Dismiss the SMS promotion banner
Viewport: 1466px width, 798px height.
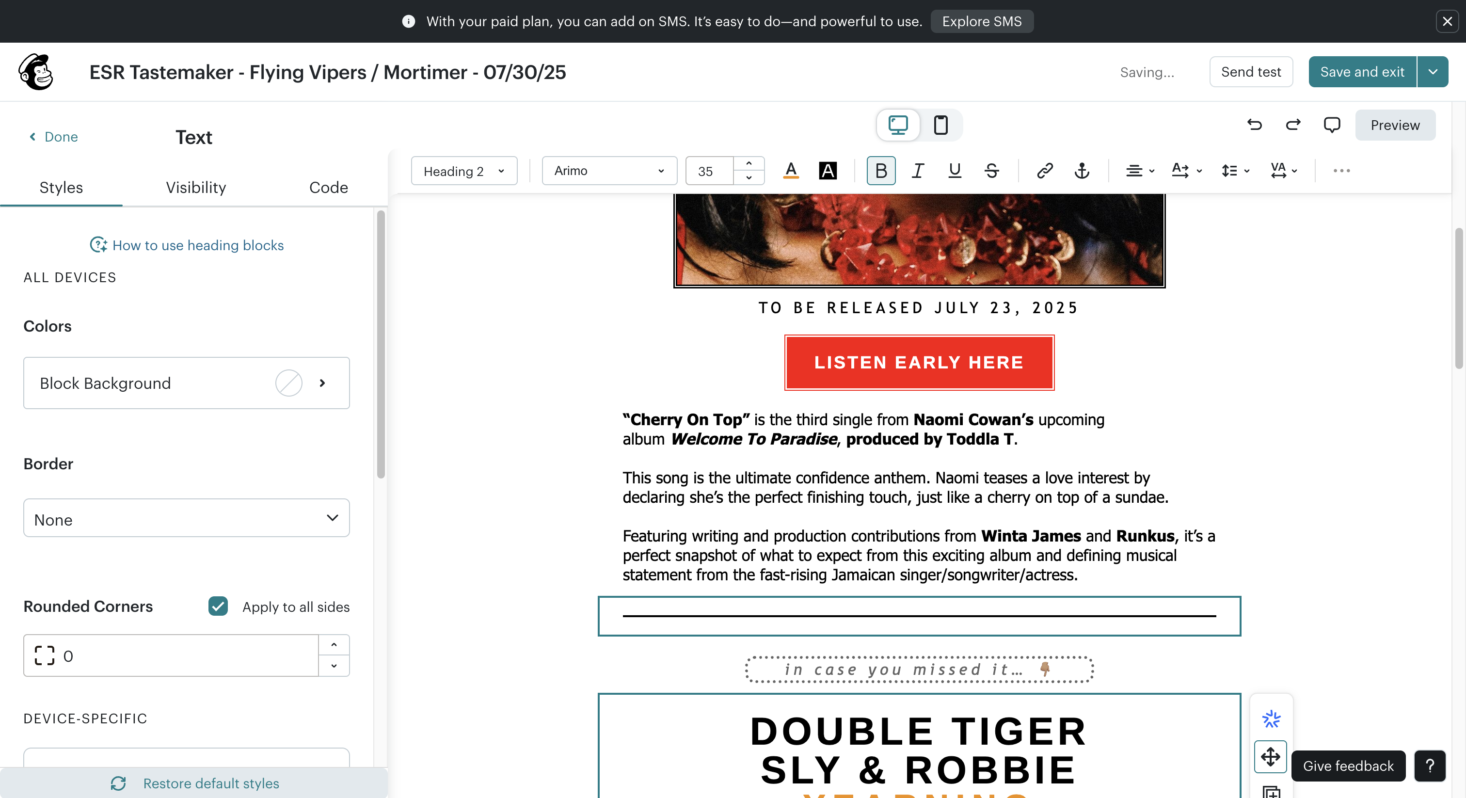point(1447,21)
